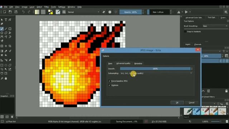Uncheck Force baseline JPEG
229x129 pixels.
pyautogui.click(x=109, y=81)
